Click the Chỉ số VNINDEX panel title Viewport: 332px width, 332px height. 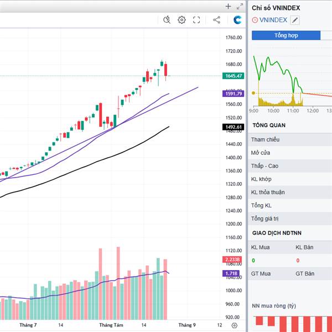(276, 8)
